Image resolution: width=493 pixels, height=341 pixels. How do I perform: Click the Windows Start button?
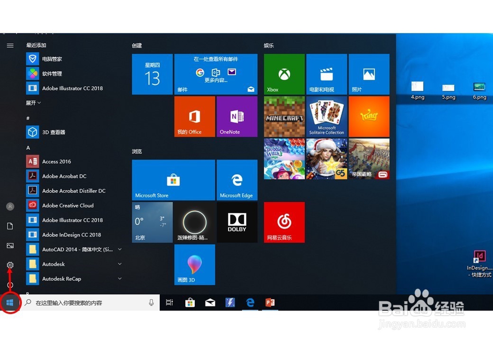10,303
